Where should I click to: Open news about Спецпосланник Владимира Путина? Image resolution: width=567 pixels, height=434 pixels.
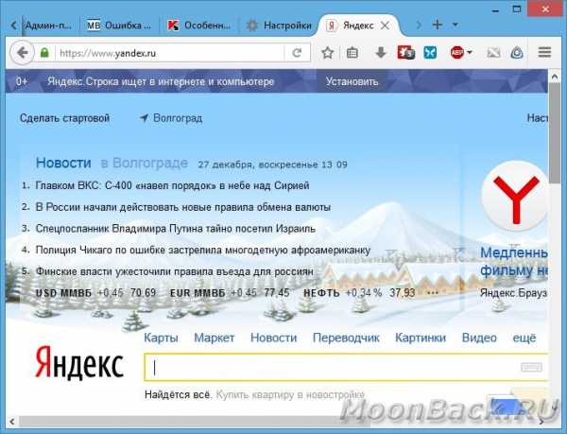pos(176,229)
